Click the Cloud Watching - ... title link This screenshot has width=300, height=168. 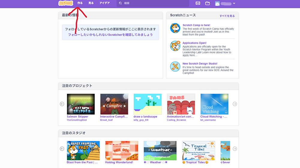pos(214,117)
